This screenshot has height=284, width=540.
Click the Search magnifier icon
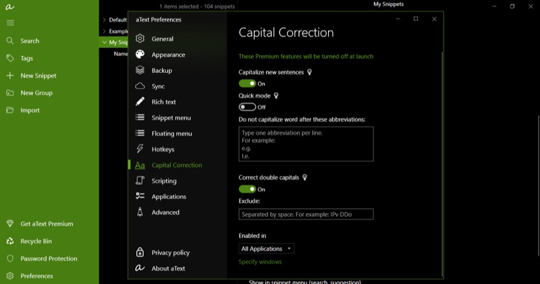point(10,41)
